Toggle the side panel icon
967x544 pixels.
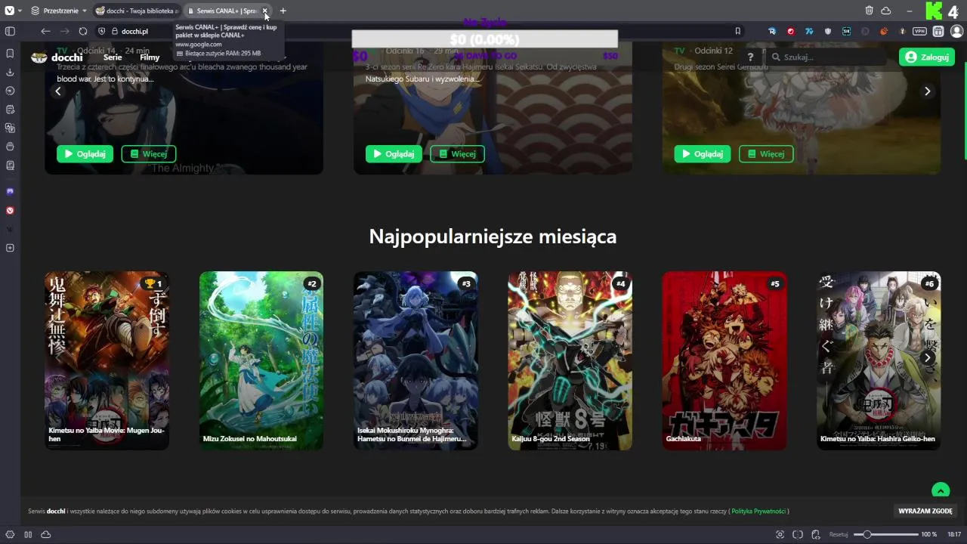[x=10, y=31]
